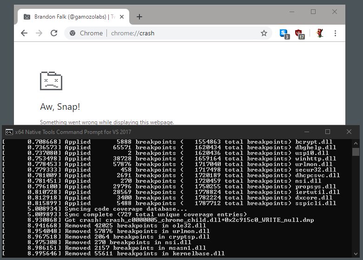The width and height of the screenshot is (363, 260).
Task: Select the Brandon Falk (@gamozolabs) tab
Action: click(73, 17)
